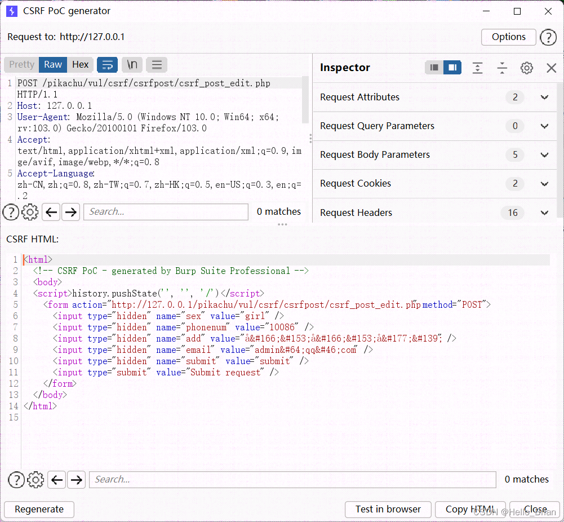Click the vertical splitter dots by Inspector

tap(310, 139)
